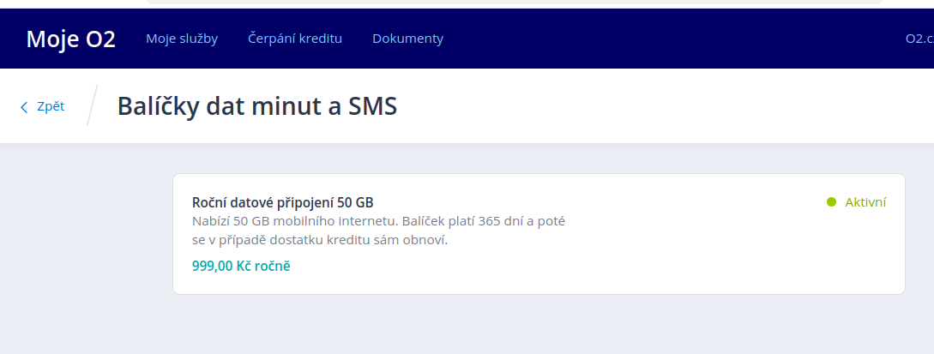Follow the partially visible O2.cz link
Image resolution: width=934 pixels, height=354 pixels.
(919, 39)
